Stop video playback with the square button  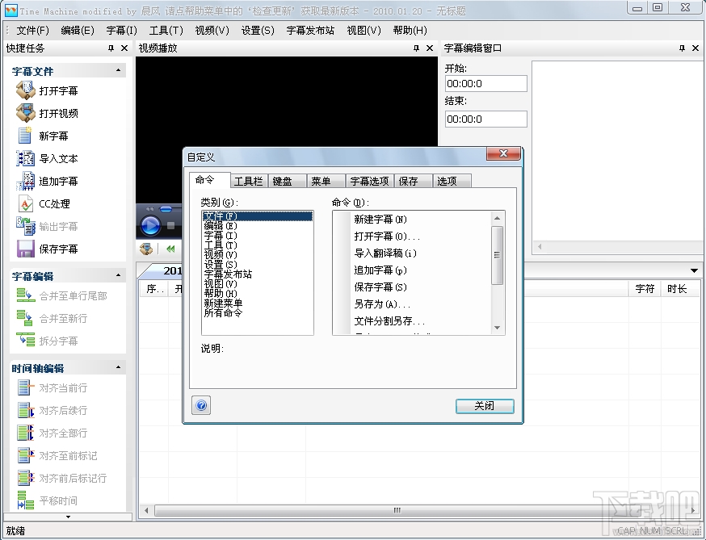tap(170, 225)
